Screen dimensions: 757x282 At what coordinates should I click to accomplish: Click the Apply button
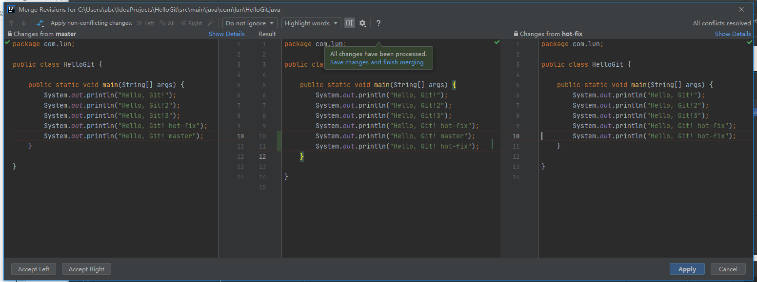point(687,269)
